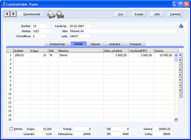Image resolution: width=191 pixels, height=140 pixels.
Task: Show flip E columns
Action: click(x=180, y=75)
